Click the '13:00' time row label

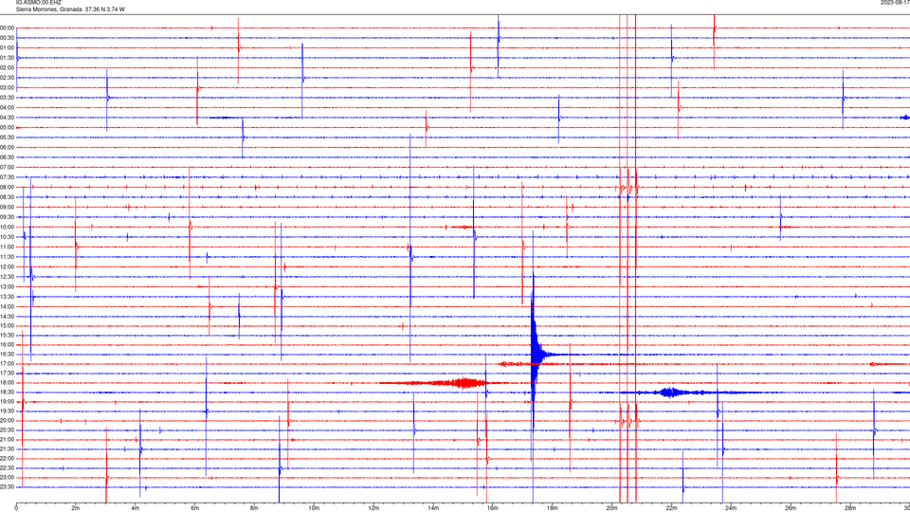[x=8, y=286]
